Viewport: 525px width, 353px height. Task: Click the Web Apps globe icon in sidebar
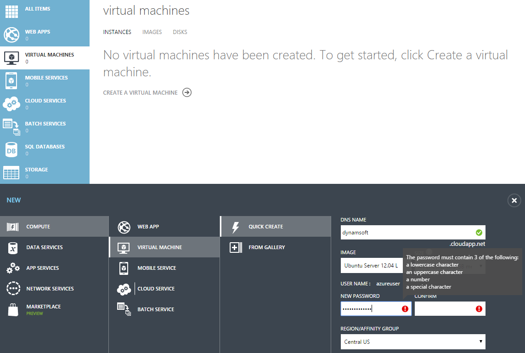11,35
